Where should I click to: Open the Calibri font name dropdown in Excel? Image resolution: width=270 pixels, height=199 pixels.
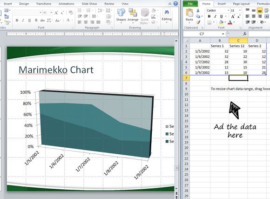point(228,11)
